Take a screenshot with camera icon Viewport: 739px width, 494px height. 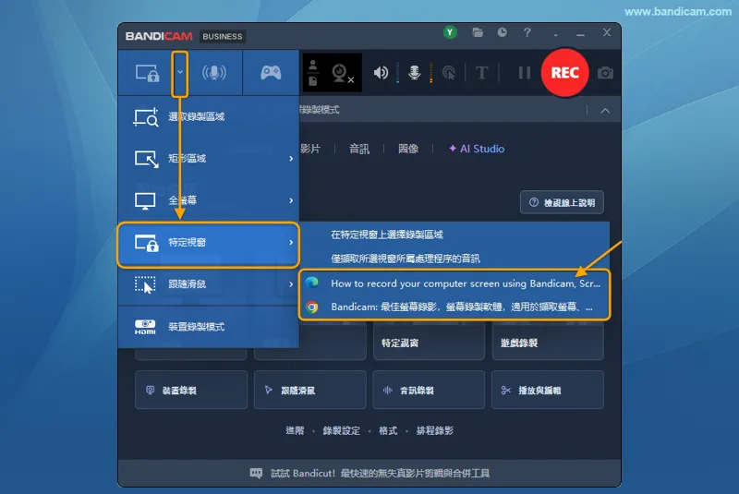coord(605,73)
